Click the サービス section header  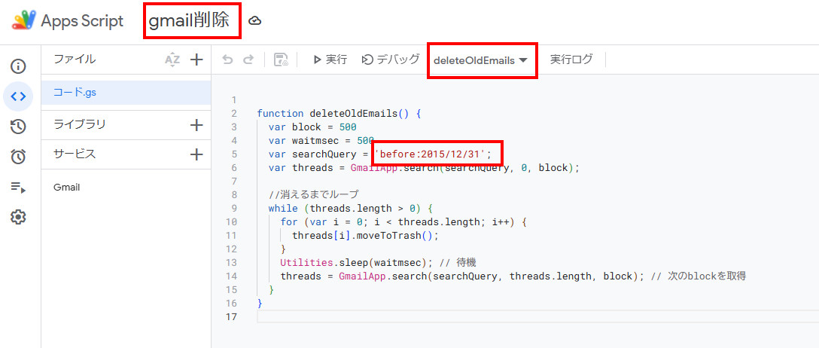(x=75, y=154)
